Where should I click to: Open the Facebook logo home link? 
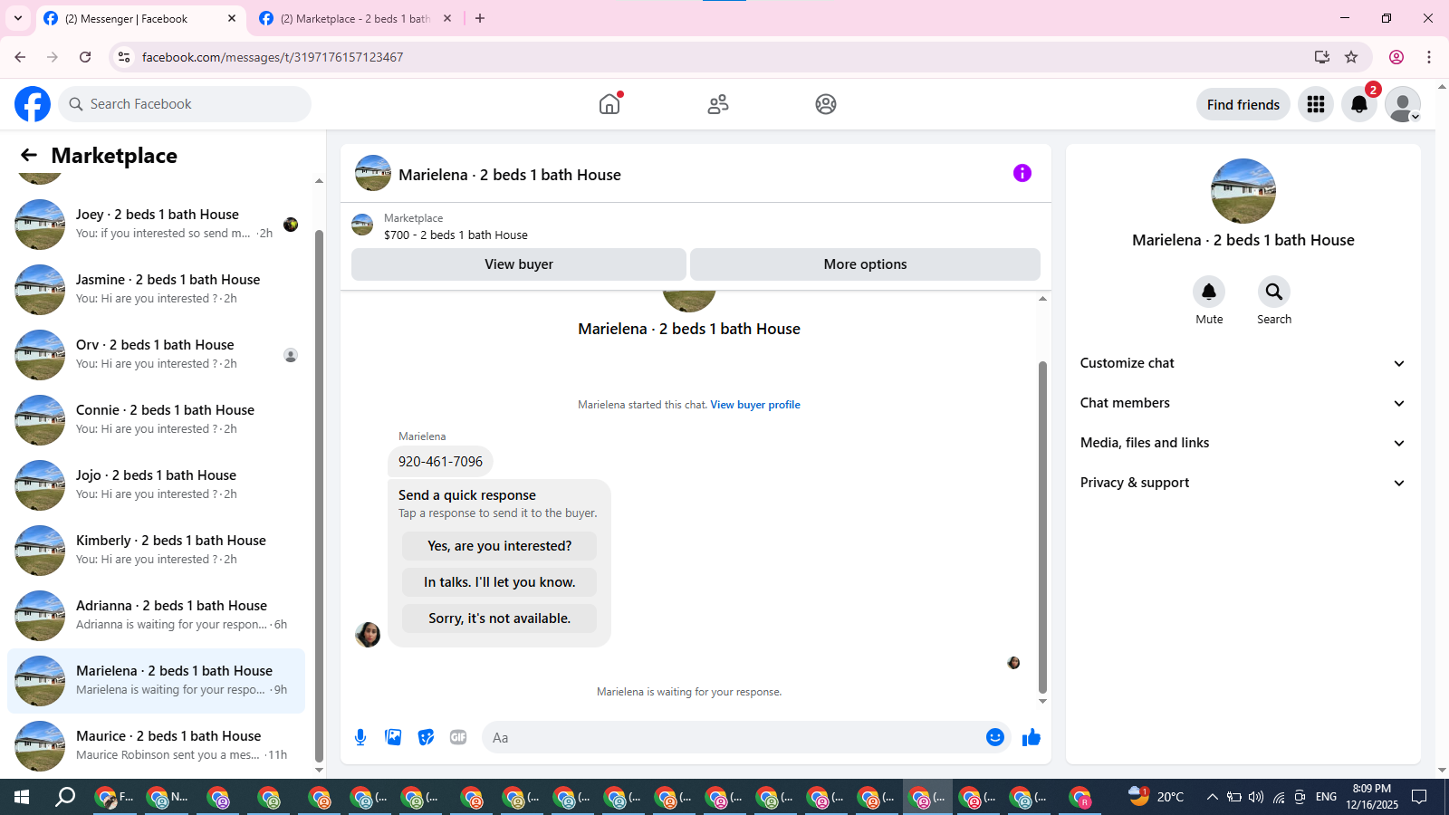click(x=33, y=104)
